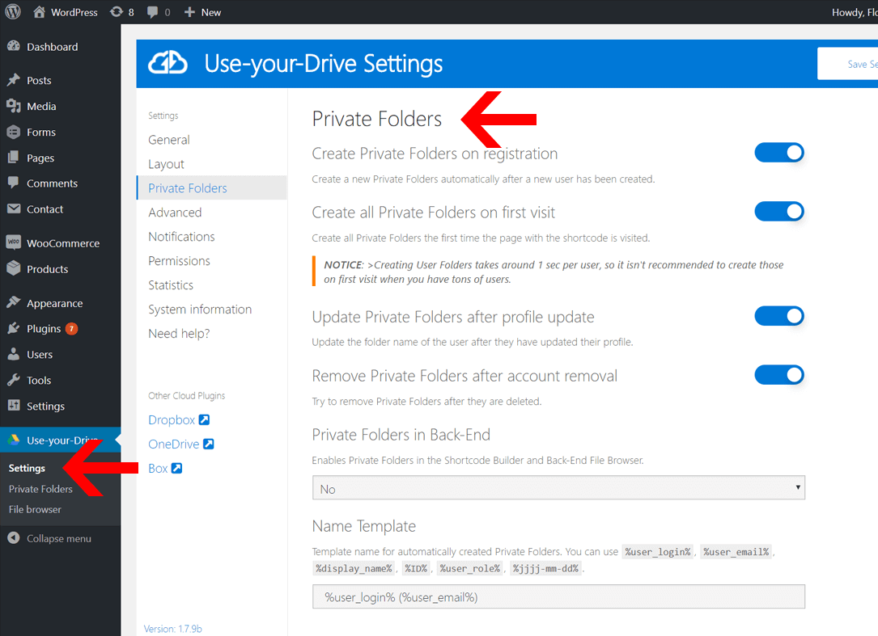Click the Comments speech bubble sidebar icon
Screen dimensions: 878x636
pyautogui.click(x=14, y=183)
